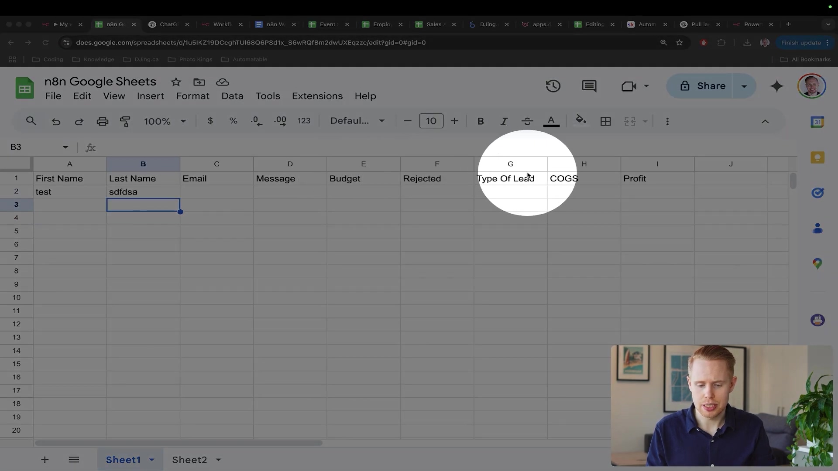Click the Gemini sparkle icon

(x=776, y=86)
